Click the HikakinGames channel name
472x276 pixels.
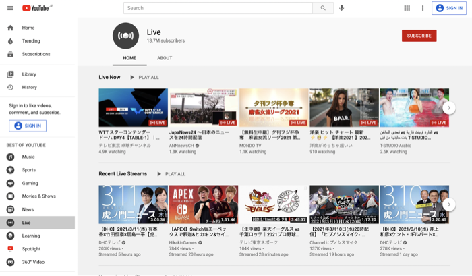(183, 242)
